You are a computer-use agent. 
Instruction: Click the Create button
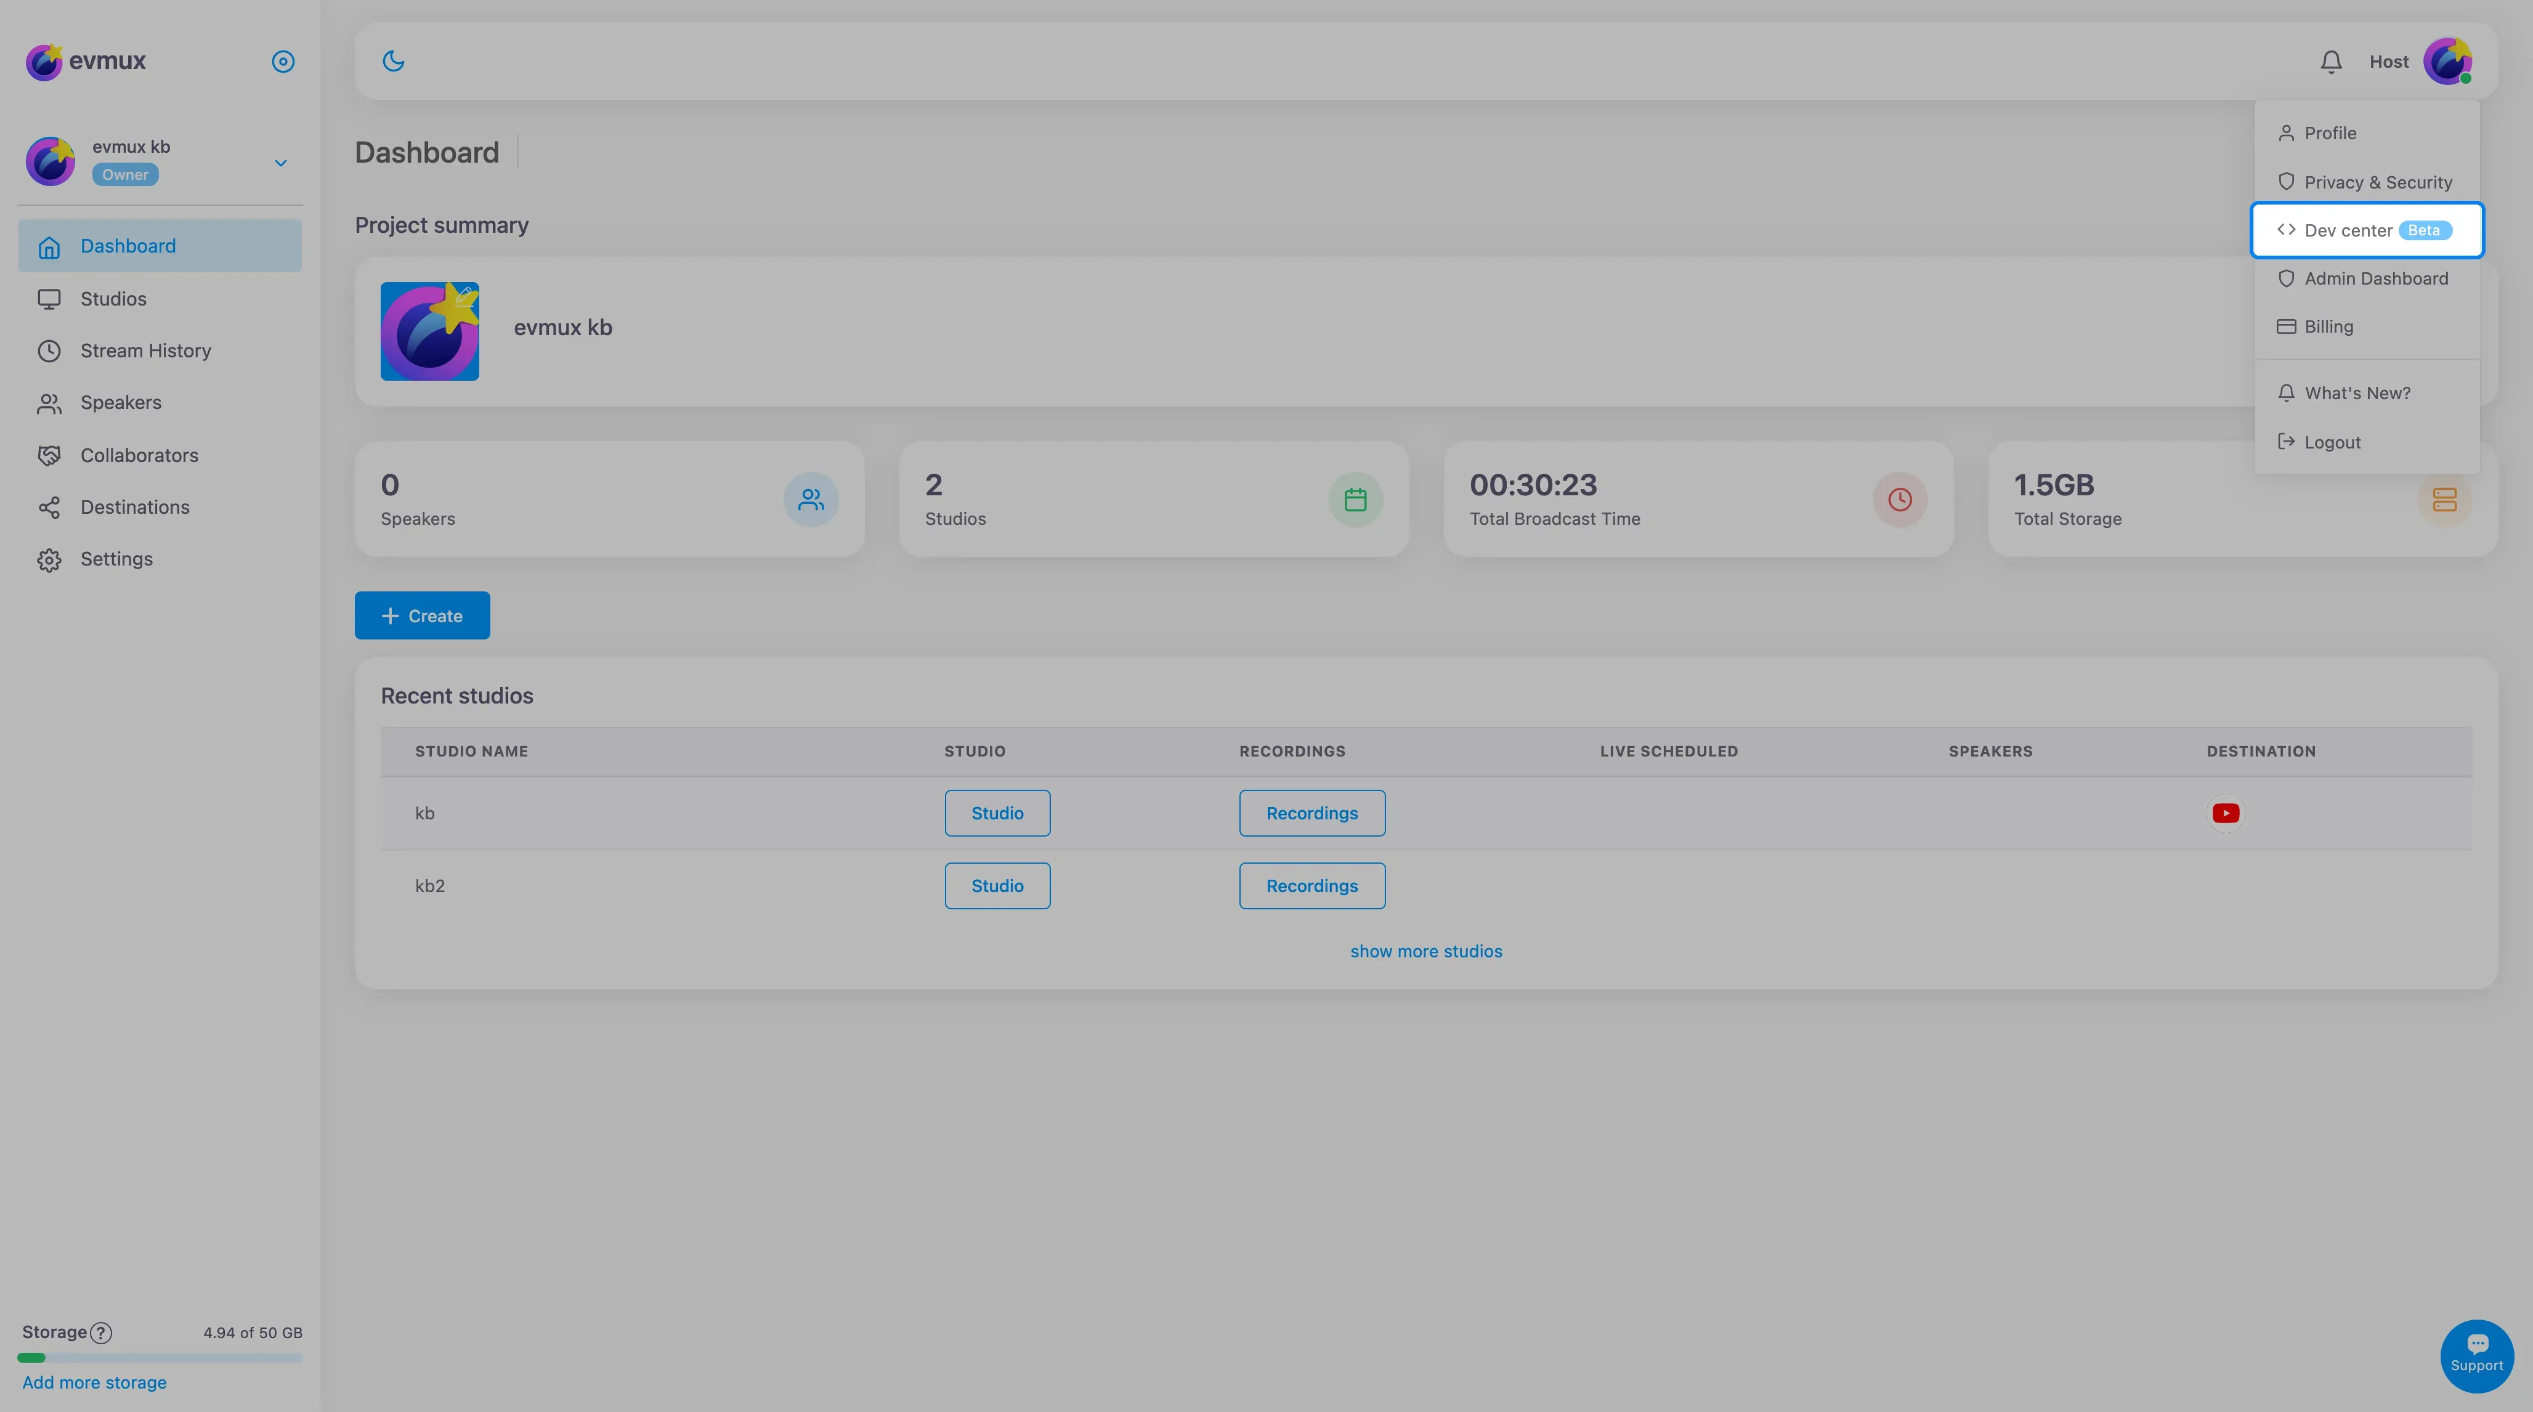(422, 615)
